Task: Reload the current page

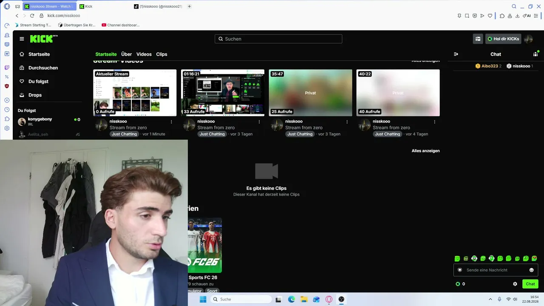Action: pyautogui.click(x=32, y=16)
